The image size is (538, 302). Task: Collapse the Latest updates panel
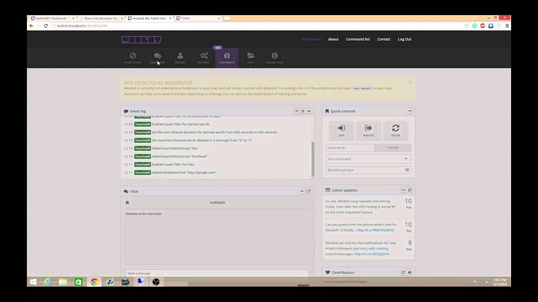pyautogui.click(x=403, y=190)
